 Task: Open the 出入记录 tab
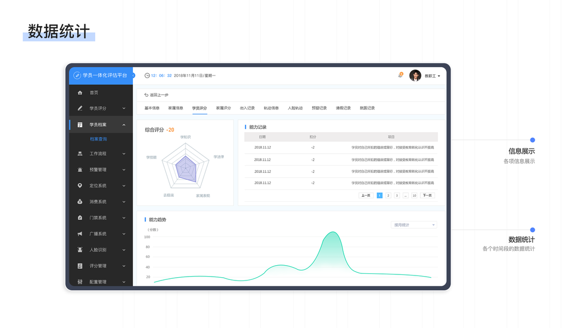pyautogui.click(x=247, y=108)
